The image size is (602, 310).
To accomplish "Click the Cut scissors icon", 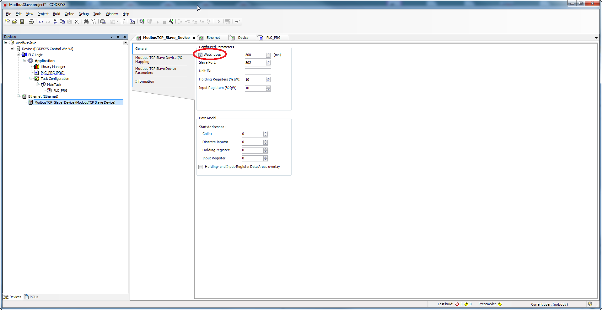I will point(55,22).
